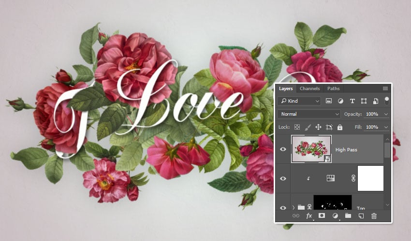Click the clipping mask arrow indicator
411x241 pixels.
[x=308, y=178]
